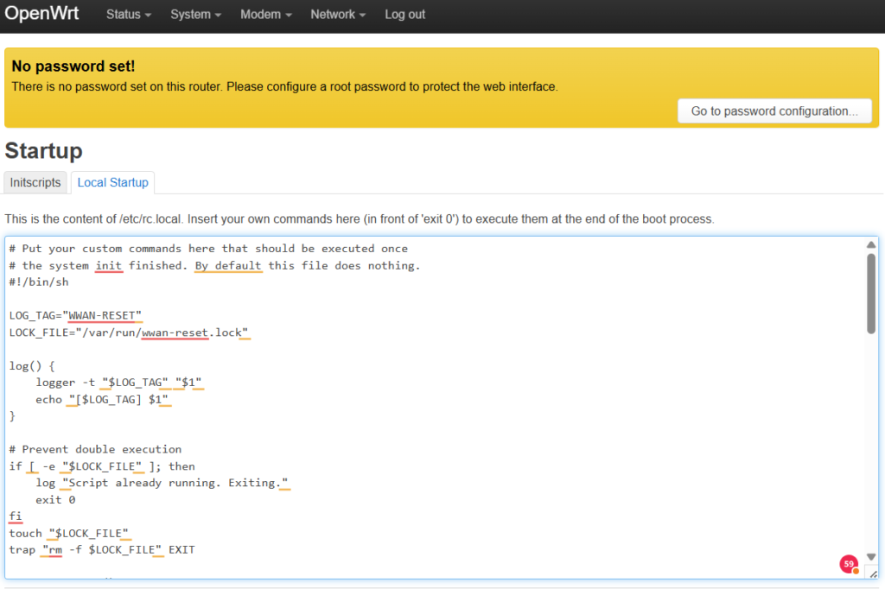This screenshot has height=589, width=885.
Task: Place cursor on the "exit 0" line
Action: 55,499
